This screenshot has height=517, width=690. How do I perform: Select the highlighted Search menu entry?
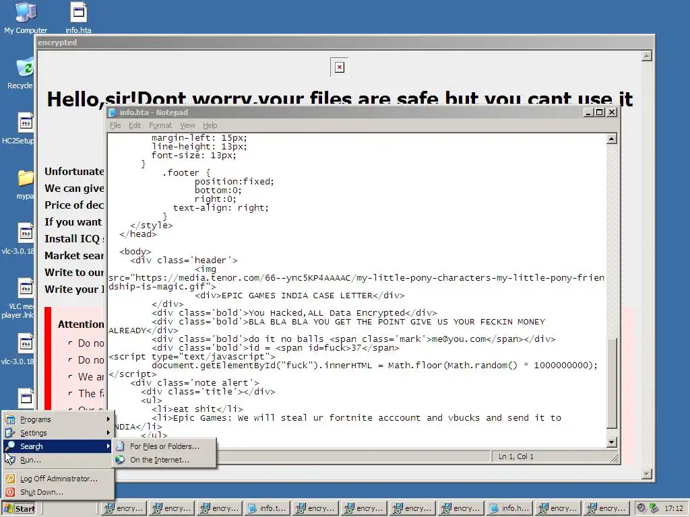tap(58, 446)
